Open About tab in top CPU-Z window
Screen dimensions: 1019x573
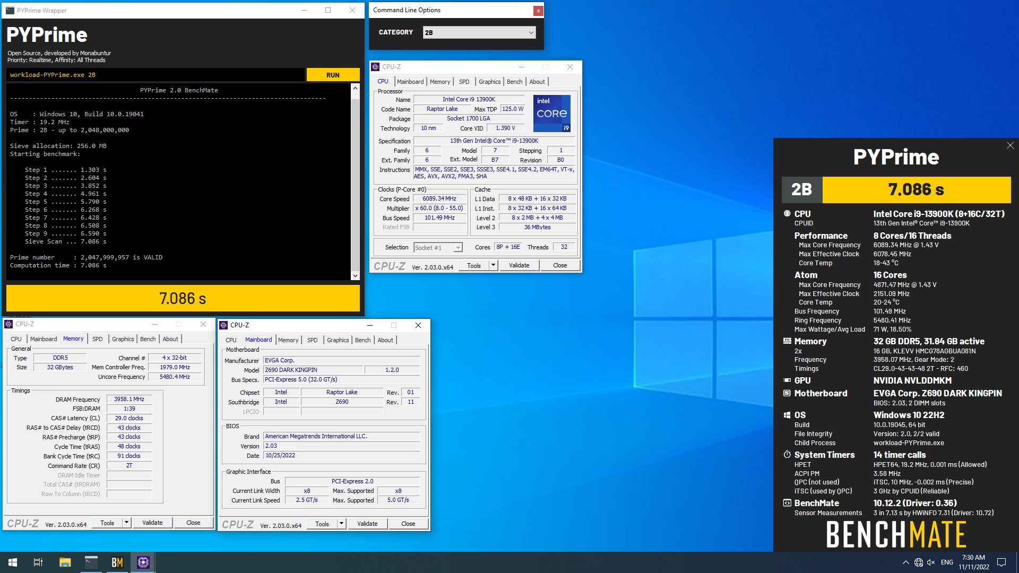coord(537,82)
